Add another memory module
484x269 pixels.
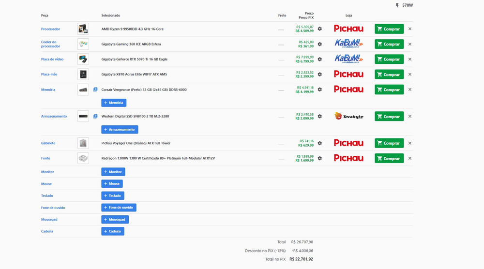pyautogui.click(x=114, y=103)
